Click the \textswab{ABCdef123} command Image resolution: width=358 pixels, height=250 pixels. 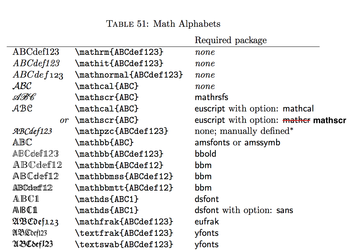click(x=124, y=244)
